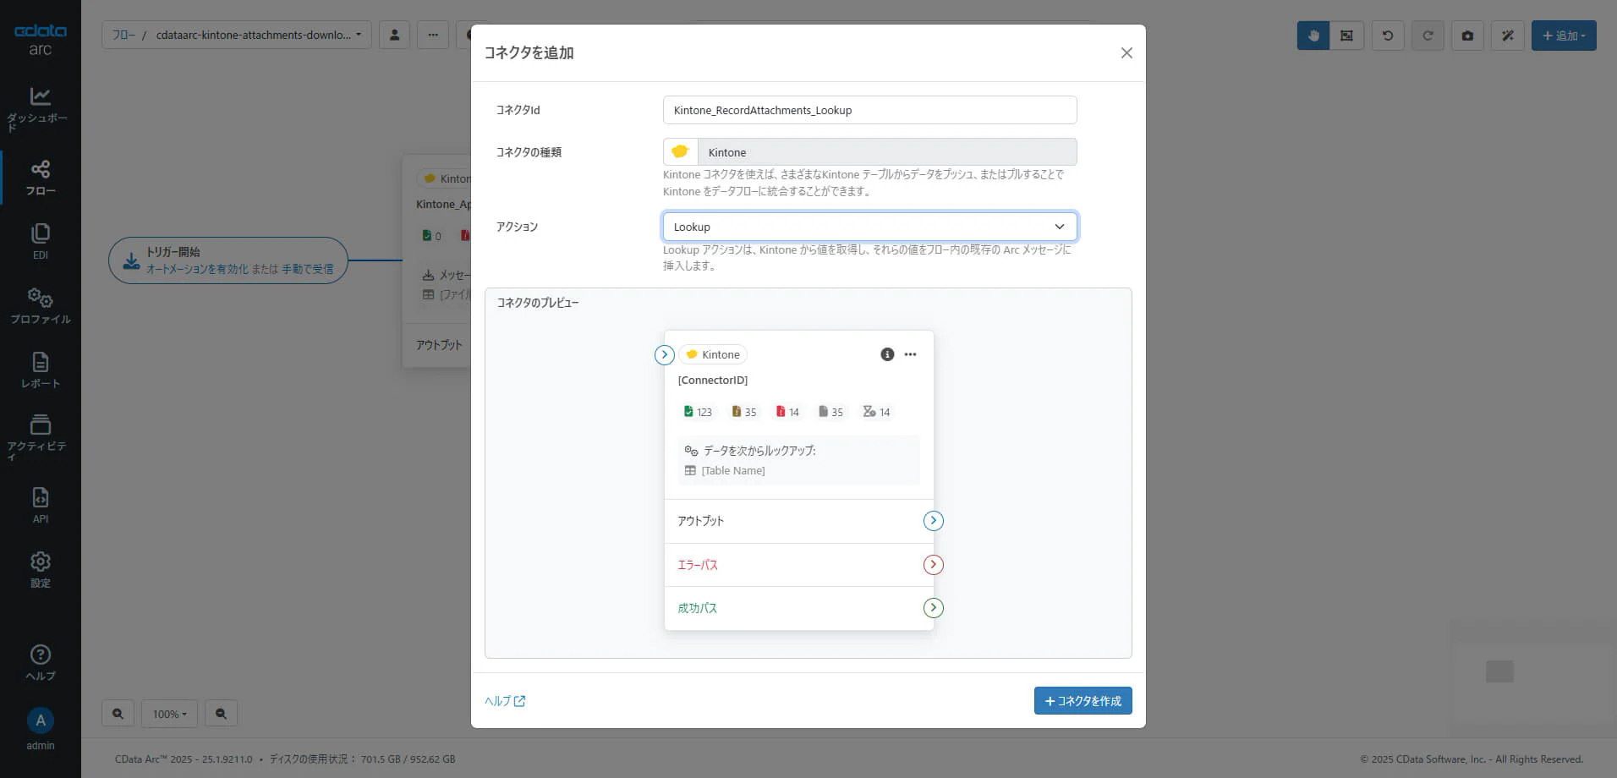Click the red エラーパス port arrow
This screenshot has width=1617, height=778.
[x=934, y=565]
